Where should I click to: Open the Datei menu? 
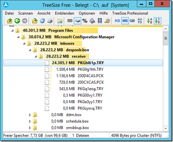9,13
